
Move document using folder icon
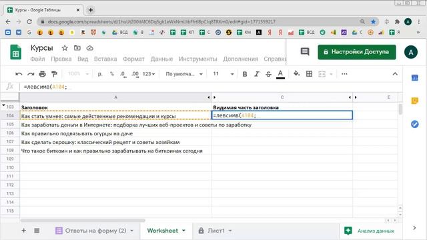(x=77, y=48)
